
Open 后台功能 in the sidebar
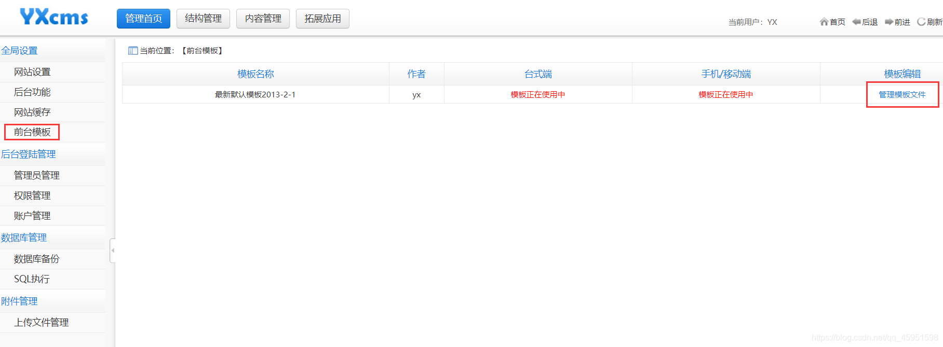coord(32,92)
